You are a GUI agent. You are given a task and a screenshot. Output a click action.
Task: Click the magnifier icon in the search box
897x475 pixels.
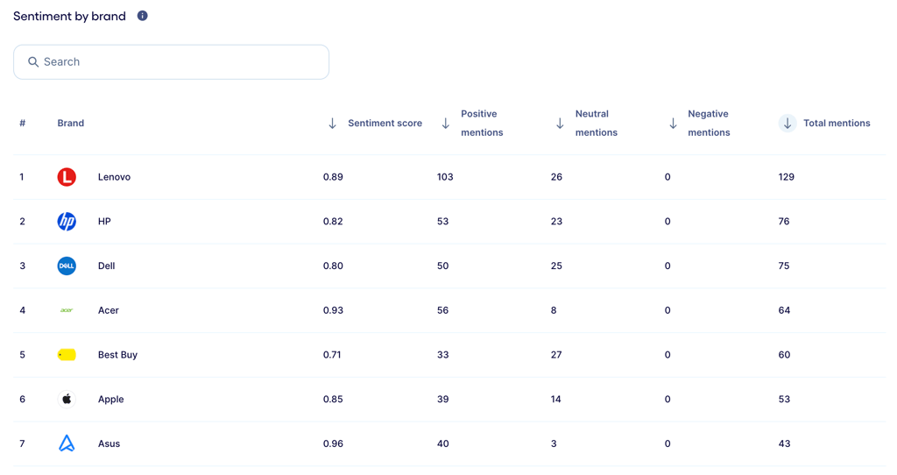click(33, 62)
